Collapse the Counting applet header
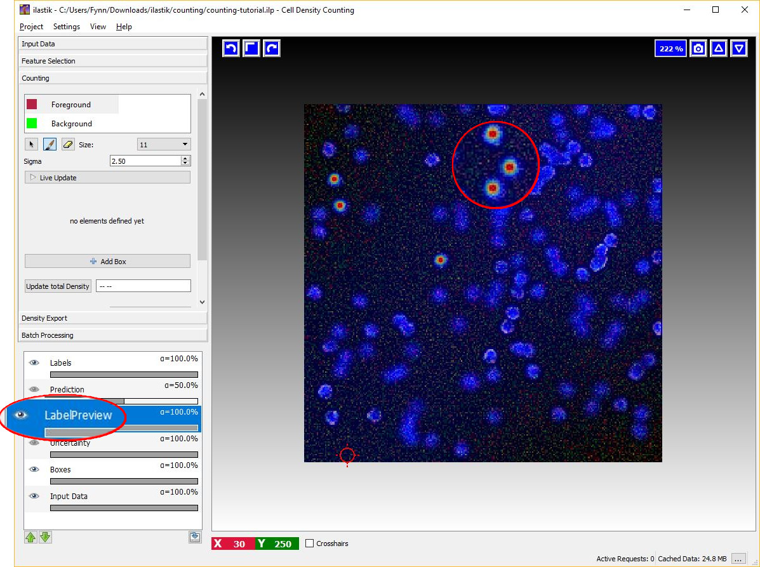 (x=112, y=78)
